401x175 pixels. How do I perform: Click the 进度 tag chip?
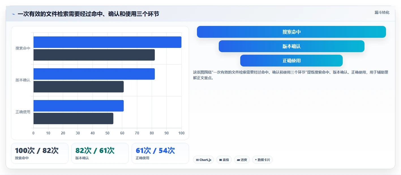click(x=242, y=160)
